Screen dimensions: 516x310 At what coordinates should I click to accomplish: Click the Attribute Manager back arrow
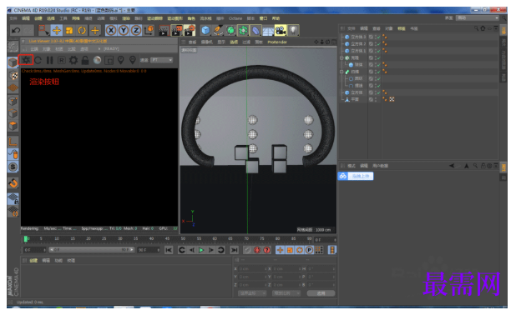click(453, 166)
